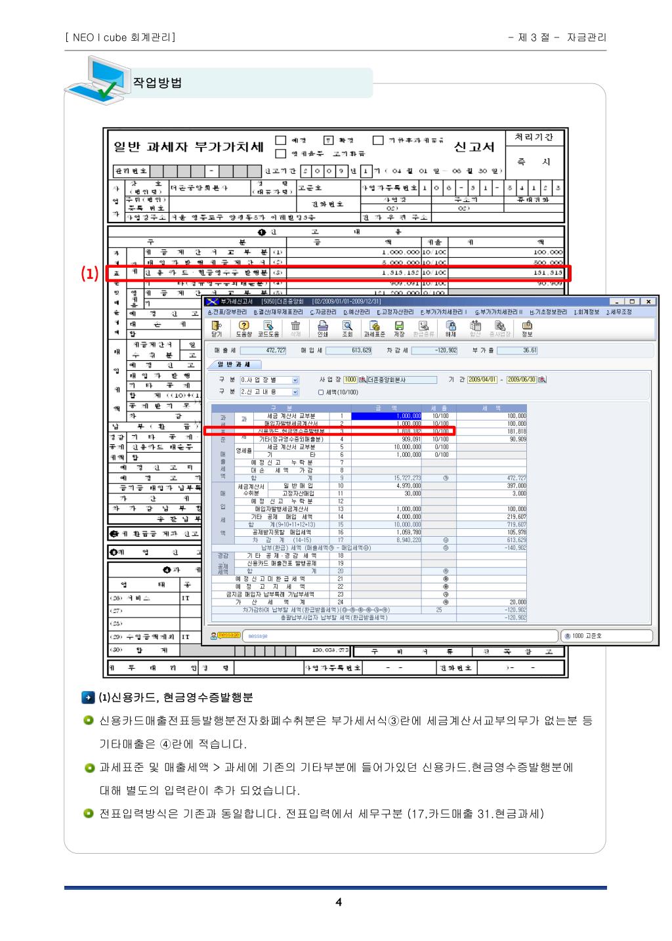
Task: Click the 사업장 code field 1000
Action: (x=350, y=380)
